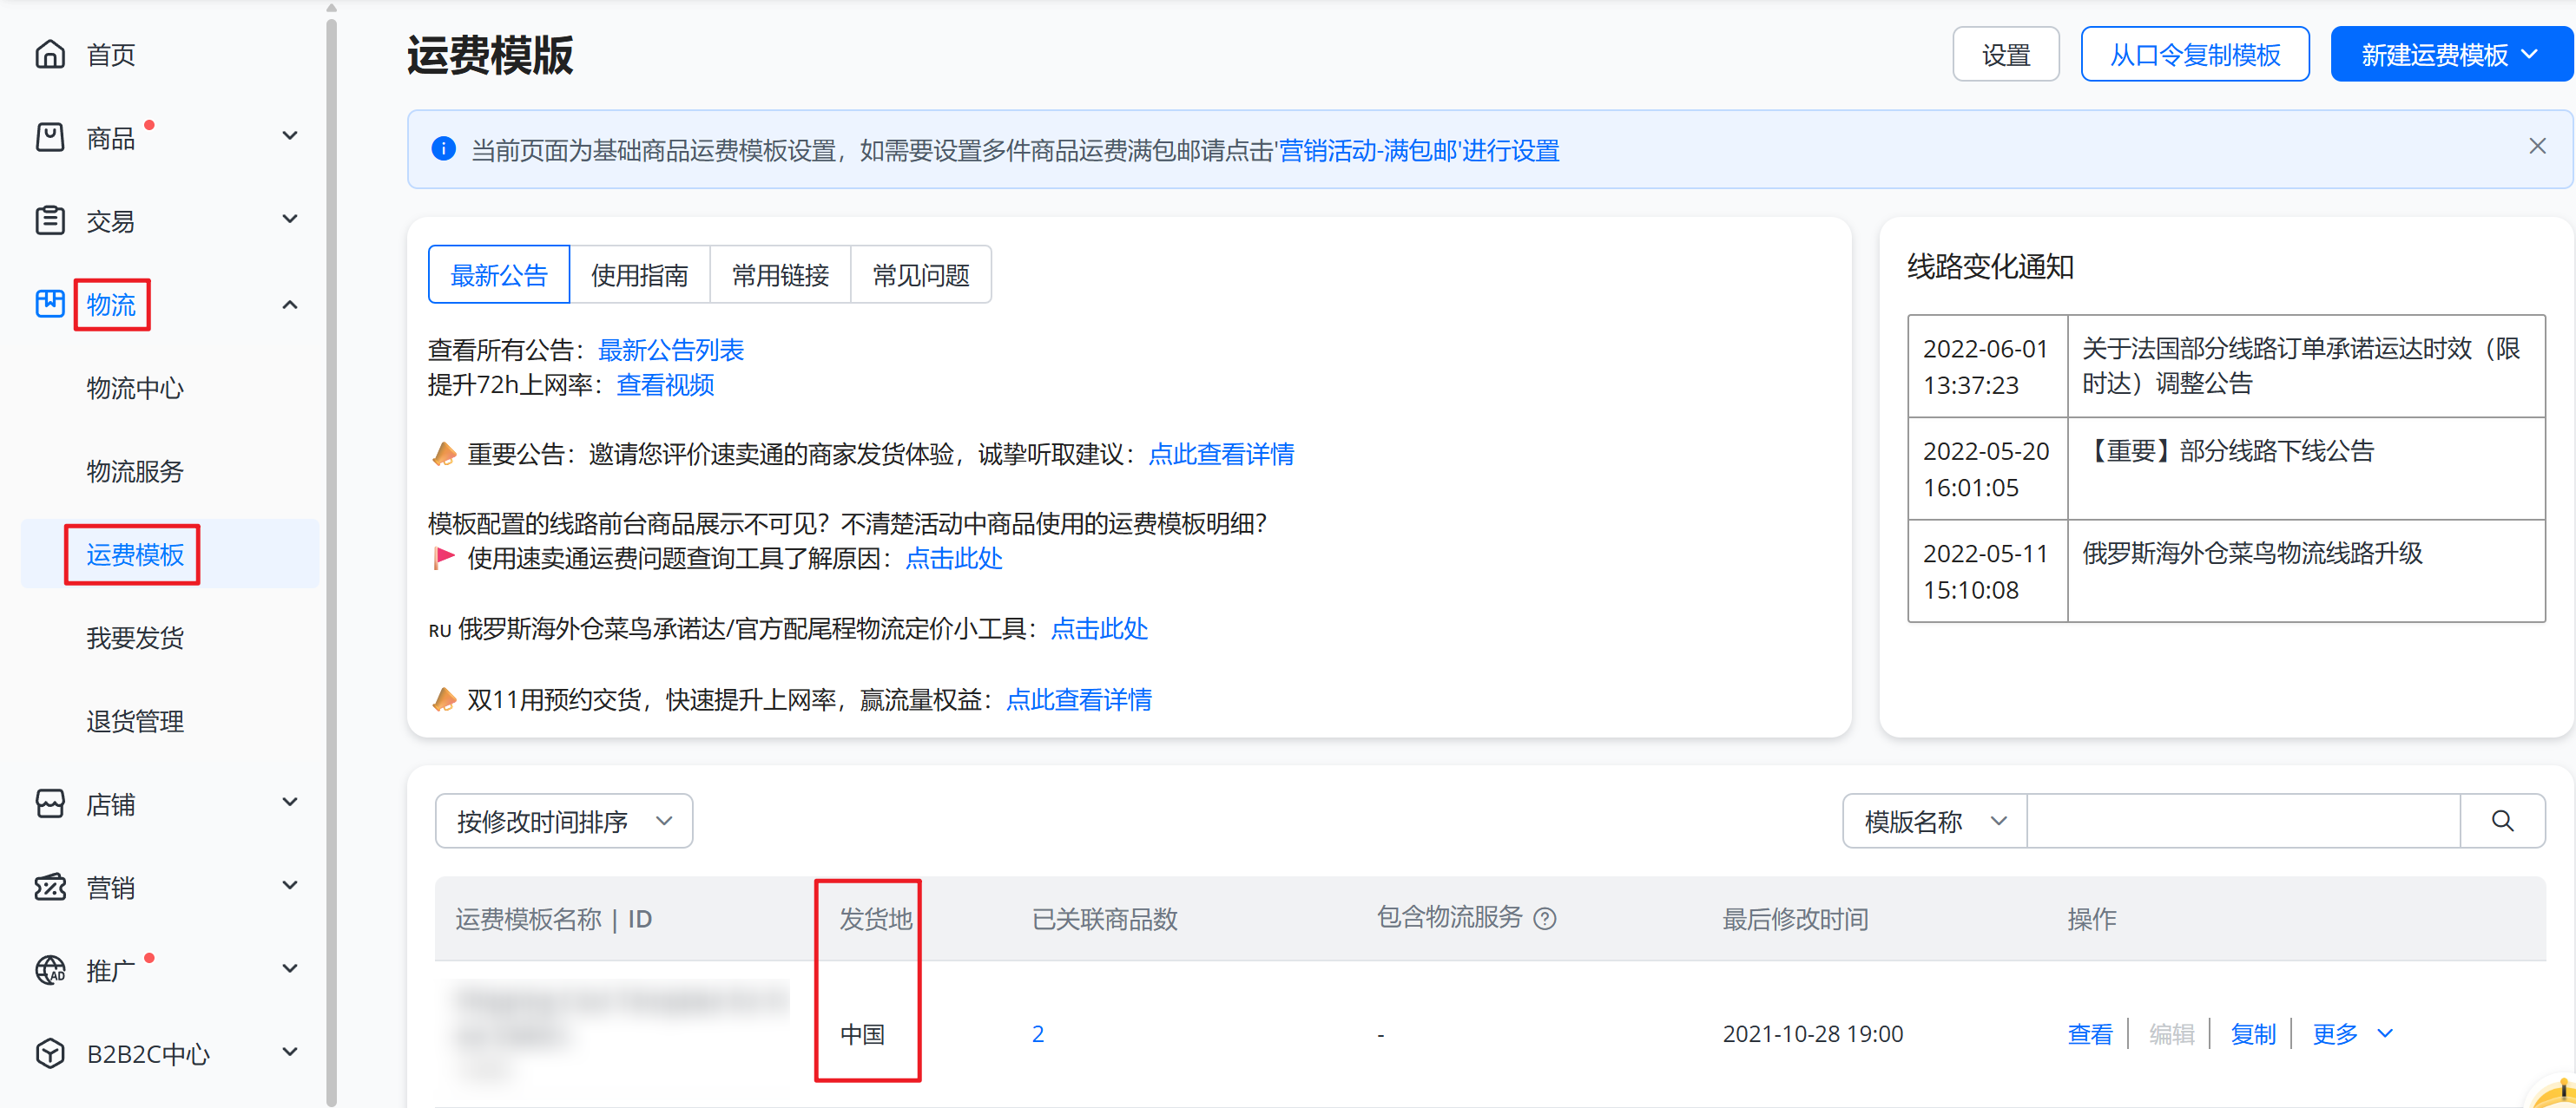The image size is (2576, 1108).
Task: Click the 交易 clipboard icon
Action: pos(49,220)
